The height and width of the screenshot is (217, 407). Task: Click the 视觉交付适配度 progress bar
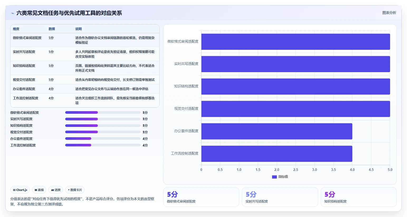pyautogui.click(x=103, y=132)
